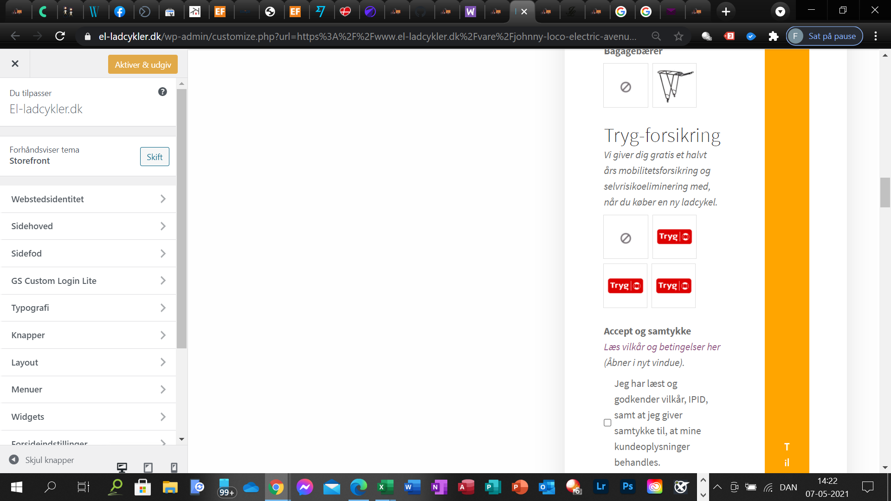Switch to the mobile preview device

tap(174, 467)
